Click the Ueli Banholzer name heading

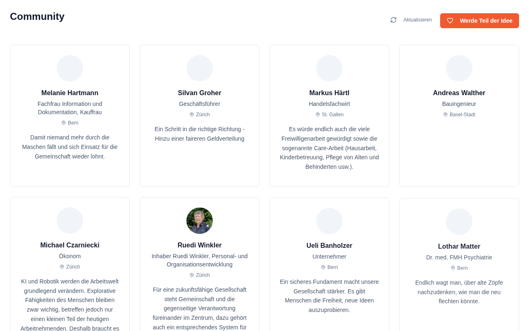pyautogui.click(x=329, y=245)
